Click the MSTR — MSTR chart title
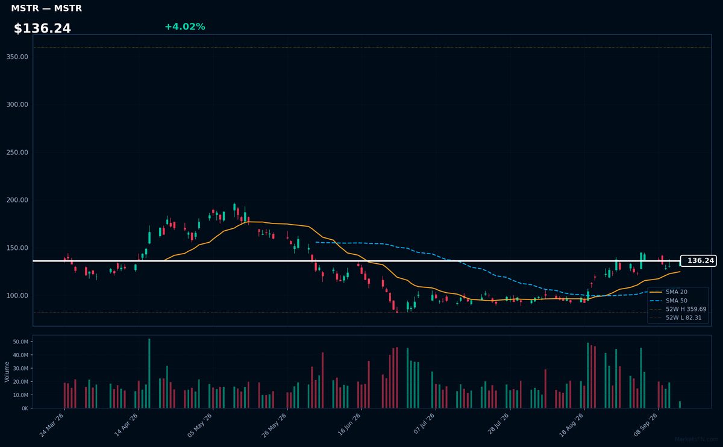Viewport: 723px width, 447px height. 46,8
